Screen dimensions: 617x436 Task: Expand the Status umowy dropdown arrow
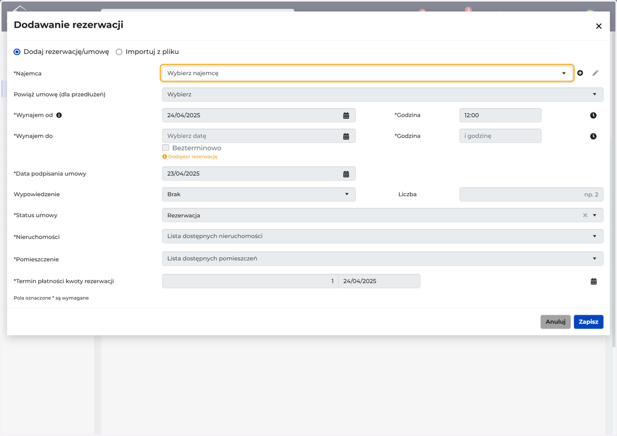pos(595,215)
